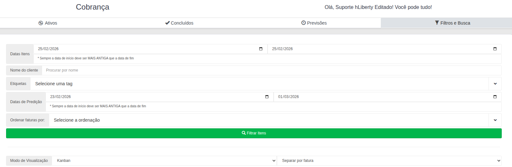Click the checkmark icon beside Concluídos
512x167 pixels.
pos(167,23)
